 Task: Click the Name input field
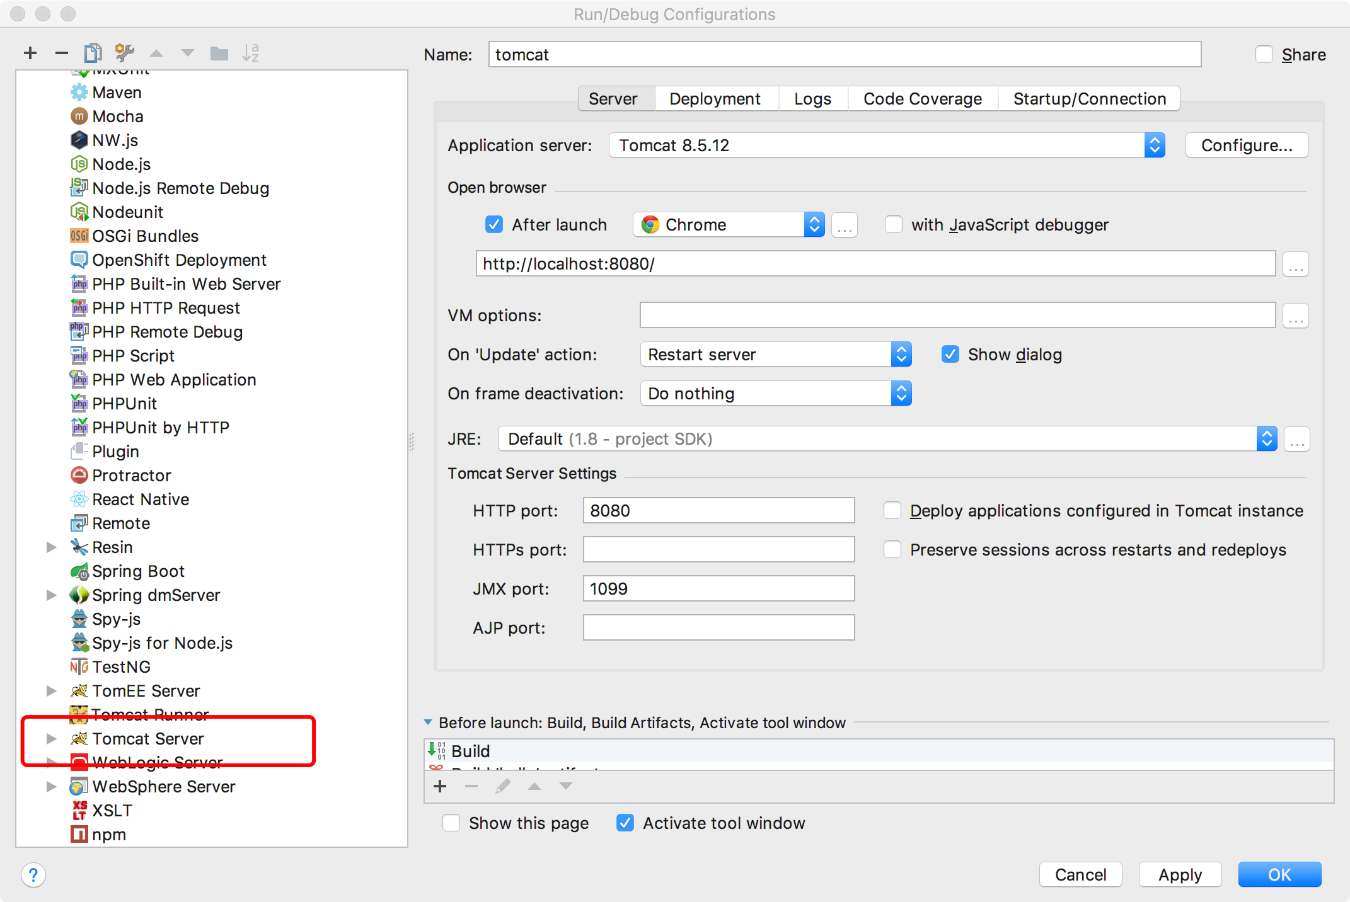[845, 55]
